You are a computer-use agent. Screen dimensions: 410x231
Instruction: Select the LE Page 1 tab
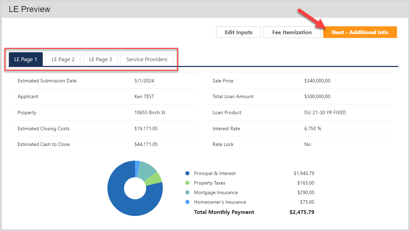26,59
